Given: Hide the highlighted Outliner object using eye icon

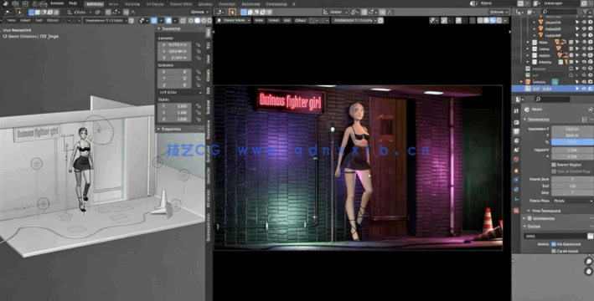Looking at the screenshot, I should 584,89.
